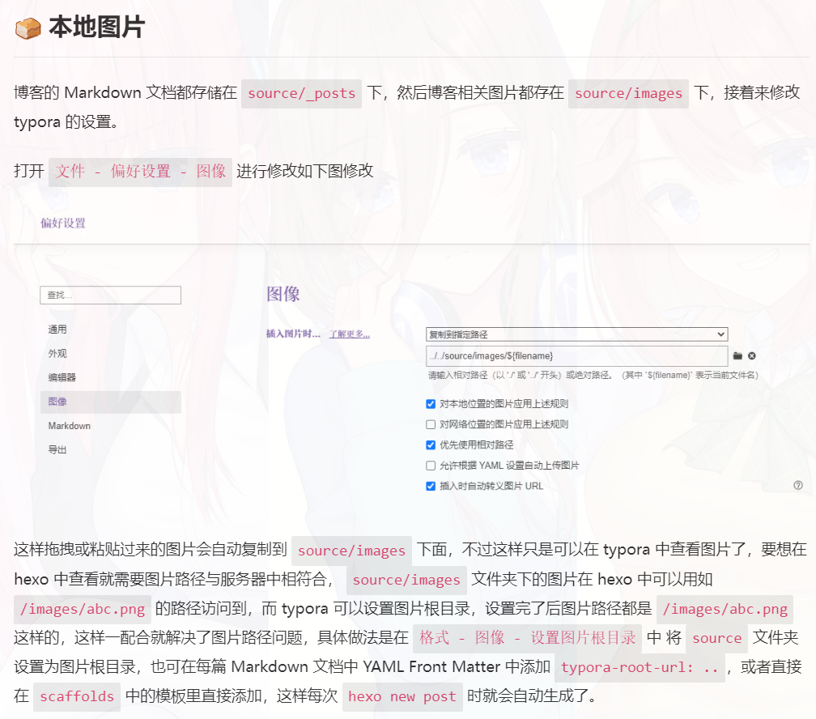Click the 格式 - 图像 - 设置图片根目录 code
816x719 pixels.
pos(528,638)
